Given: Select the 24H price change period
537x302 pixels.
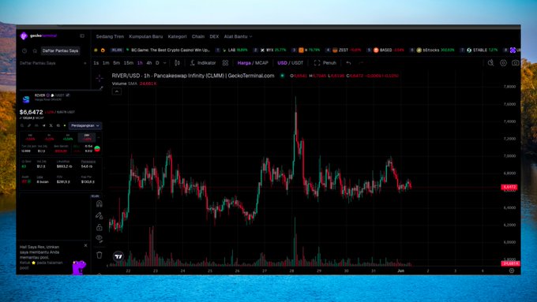Looking at the screenshot, I should [86, 137].
